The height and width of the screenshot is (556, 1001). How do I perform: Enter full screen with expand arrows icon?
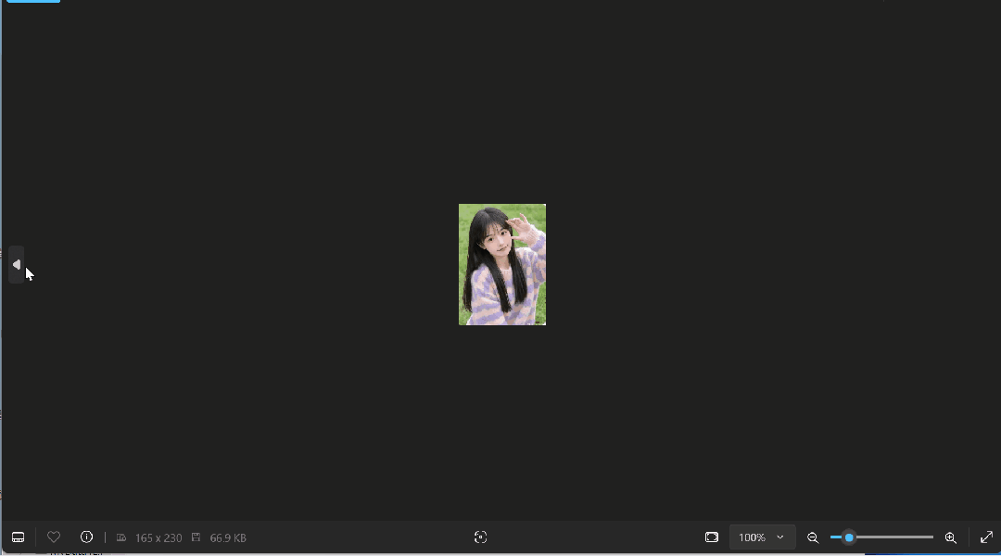point(986,537)
